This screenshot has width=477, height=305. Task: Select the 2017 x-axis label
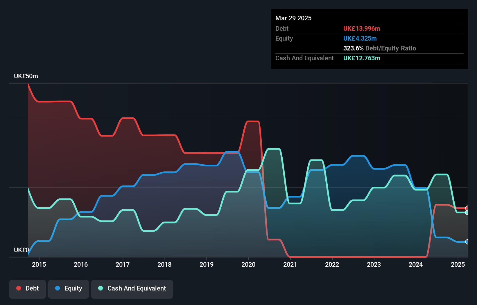(123, 264)
